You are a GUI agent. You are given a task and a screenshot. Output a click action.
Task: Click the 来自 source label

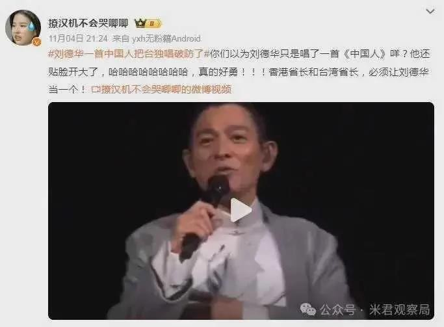(x=121, y=38)
